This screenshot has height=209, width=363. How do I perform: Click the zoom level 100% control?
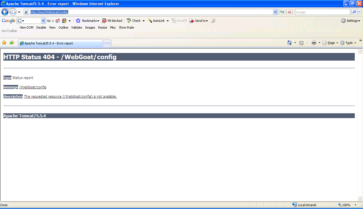[344, 205]
